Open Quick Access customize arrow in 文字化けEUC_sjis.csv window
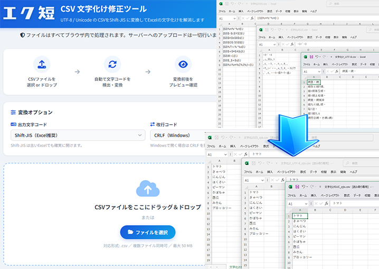This screenshot has width=379, height=269. click(x=320, y=187)
